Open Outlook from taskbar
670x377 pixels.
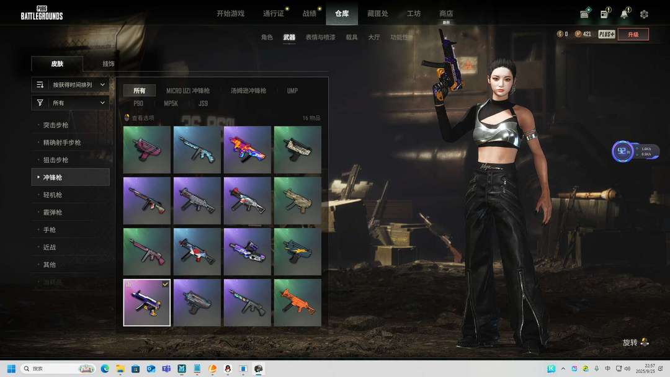tap(151, 368)
